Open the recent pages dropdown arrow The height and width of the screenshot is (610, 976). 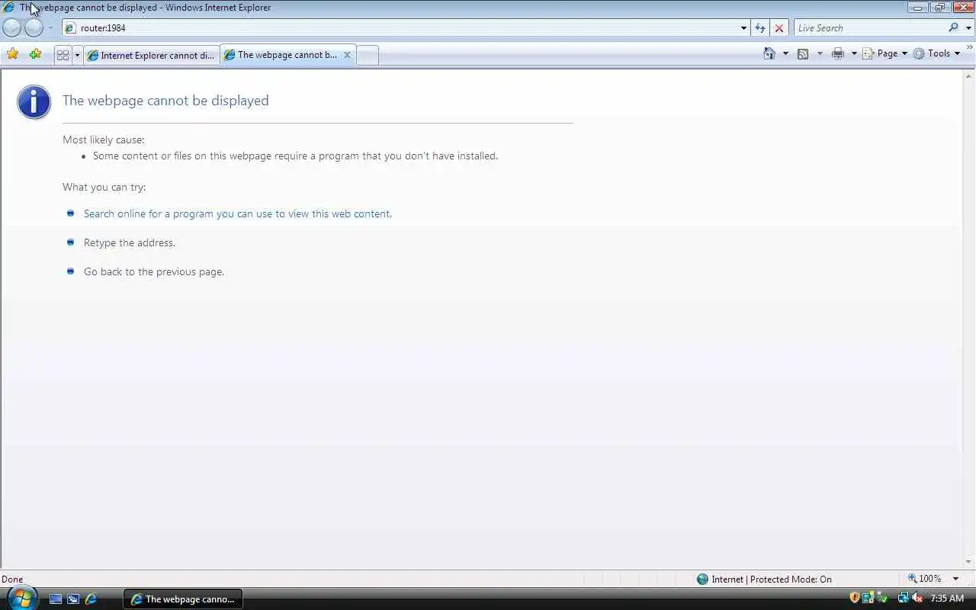point(50,28)
